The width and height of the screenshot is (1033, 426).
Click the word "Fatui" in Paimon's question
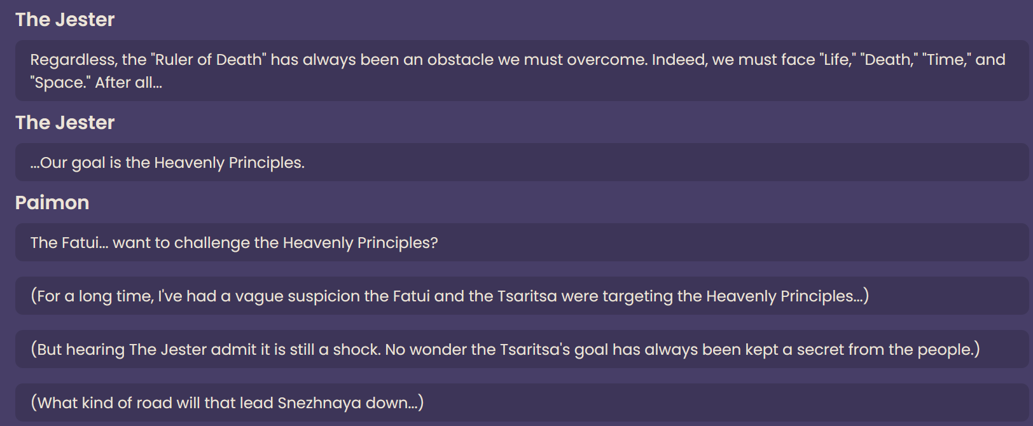(x=81, y=243)
